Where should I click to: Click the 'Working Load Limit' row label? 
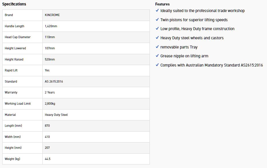coord(18,103)
